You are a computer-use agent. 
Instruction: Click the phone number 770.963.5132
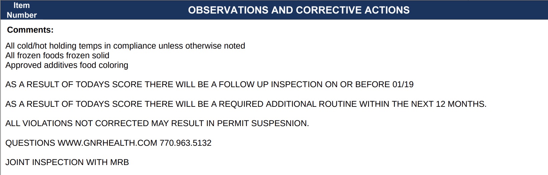186,143
